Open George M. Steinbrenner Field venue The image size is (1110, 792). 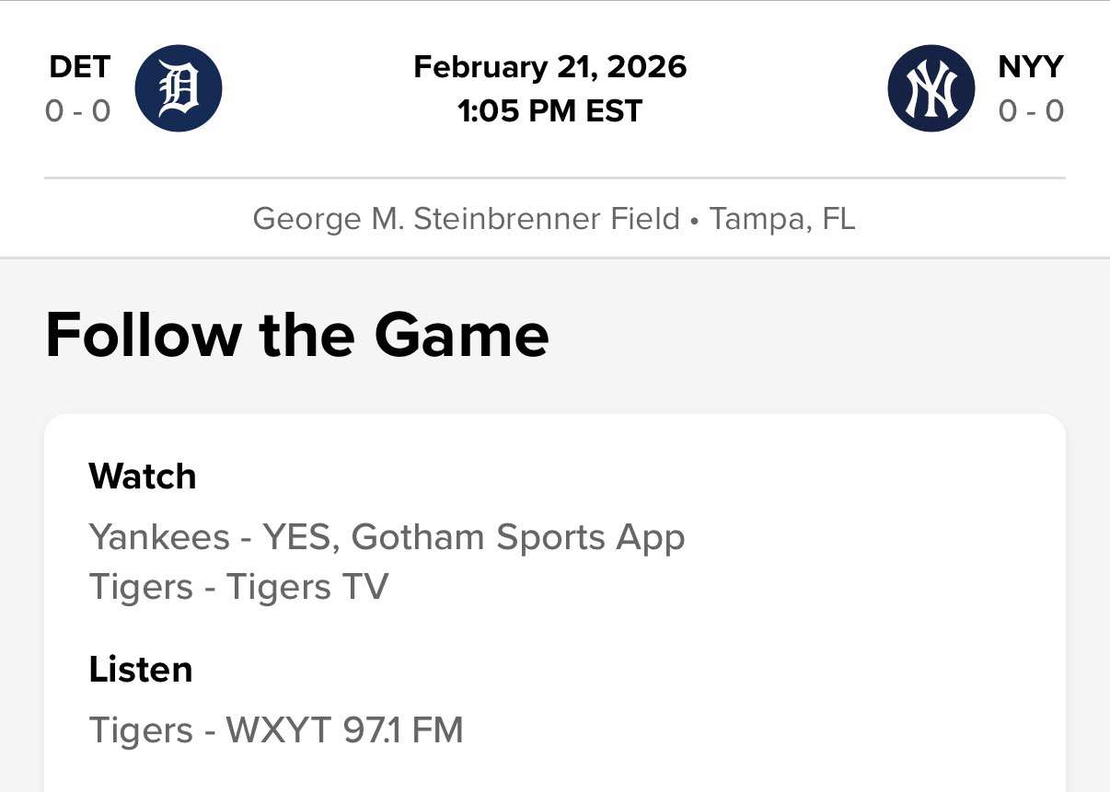click(x=466, y=219)
